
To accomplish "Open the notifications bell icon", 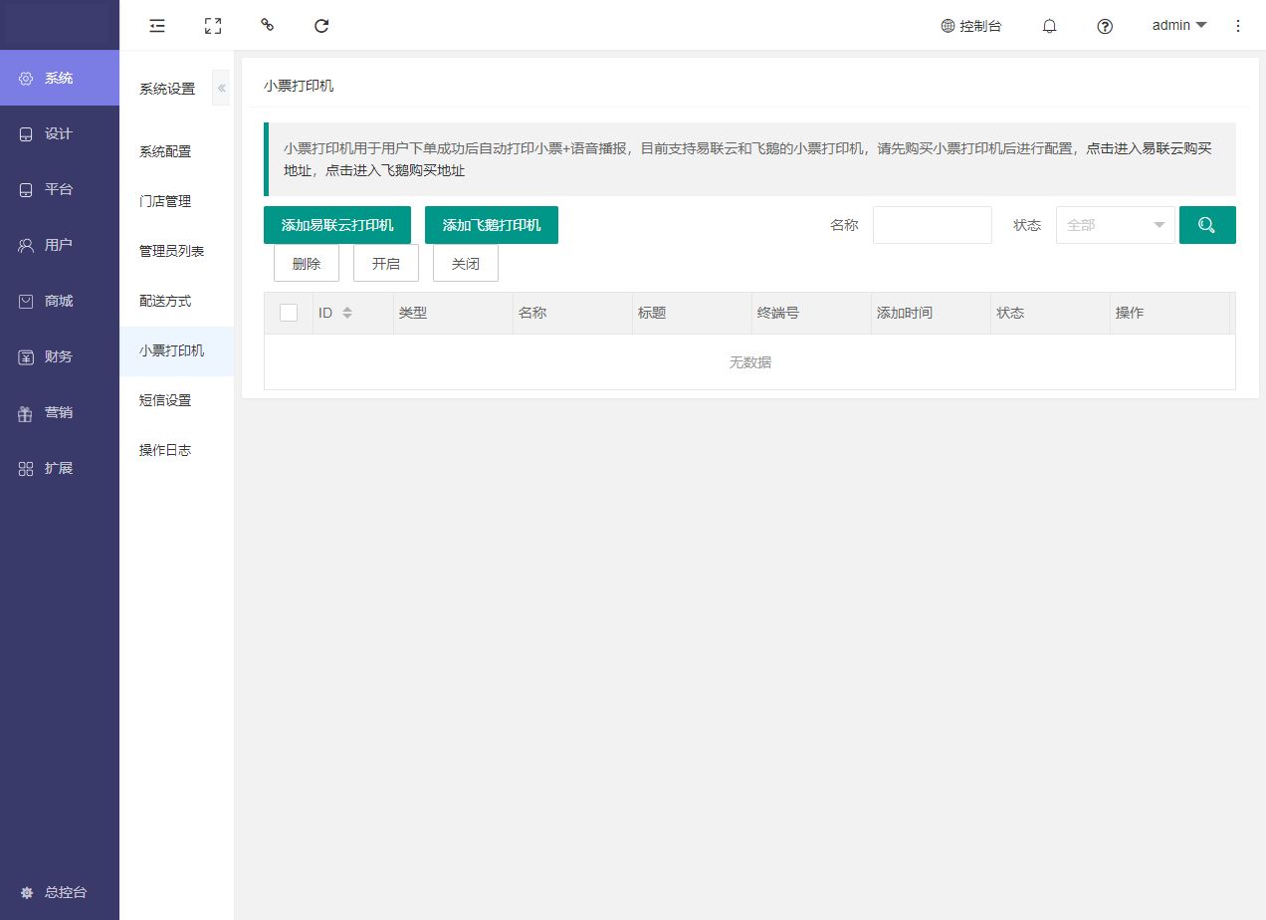I will coord(1049,26).
